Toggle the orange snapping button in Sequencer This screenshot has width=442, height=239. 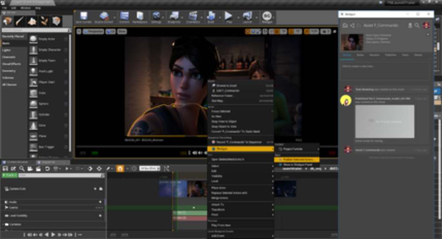[x=120, y=169]
